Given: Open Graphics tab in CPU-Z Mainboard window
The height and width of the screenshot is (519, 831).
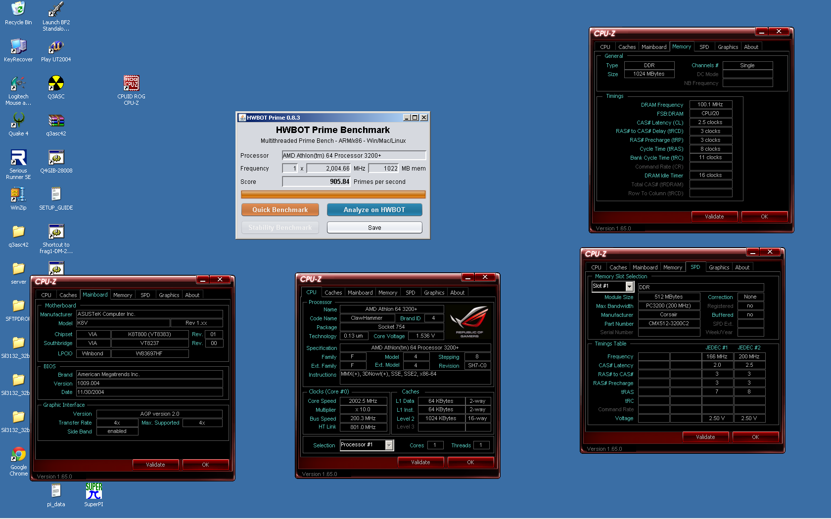Looking at the screenshot, I should 169,295.
